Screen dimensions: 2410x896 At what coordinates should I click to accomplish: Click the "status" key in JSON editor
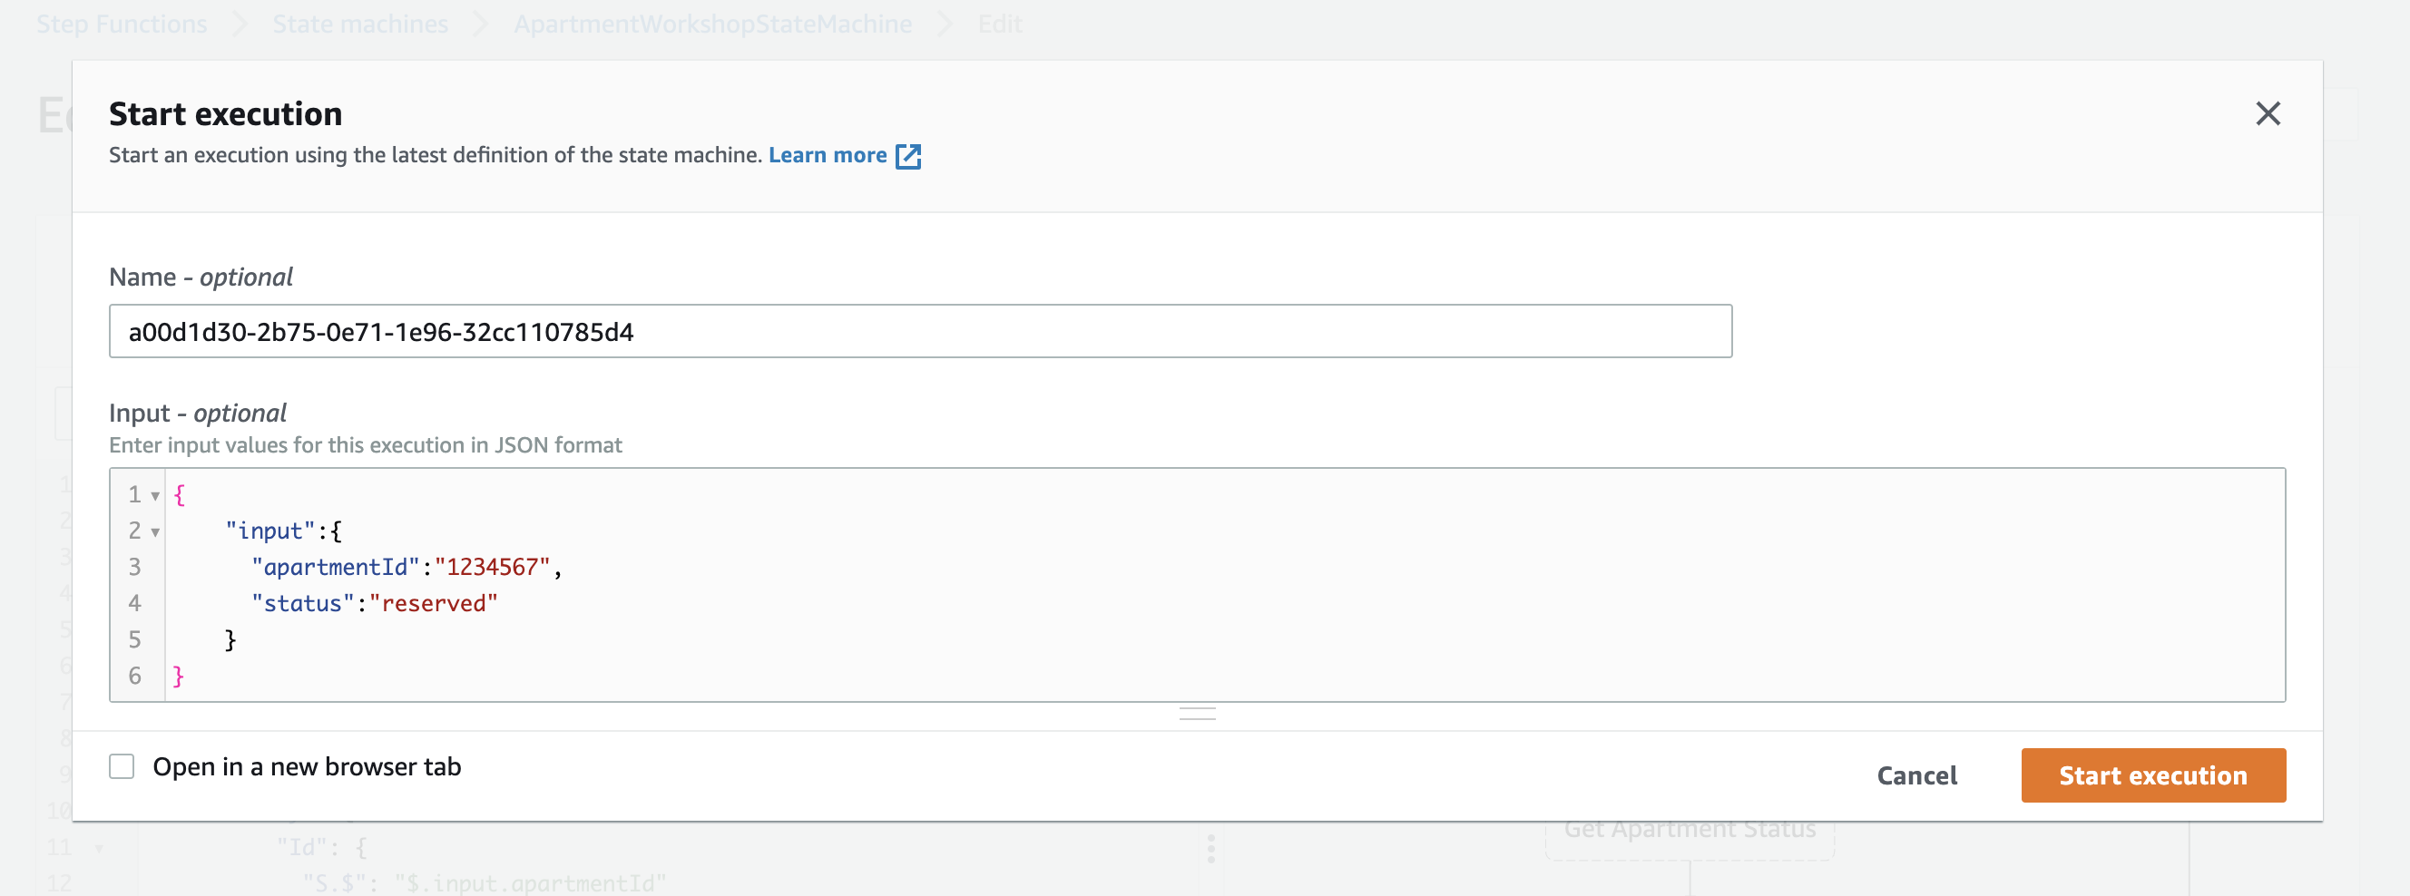click(x=302, y=603)
